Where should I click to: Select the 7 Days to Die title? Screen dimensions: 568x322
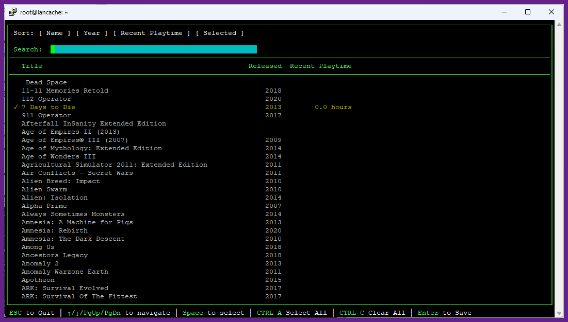click(x=48, y=107)
